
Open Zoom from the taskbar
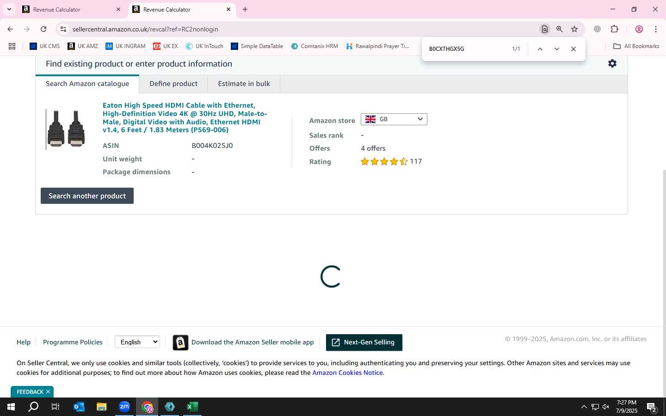pyautogui.click(x=124, y=407)
